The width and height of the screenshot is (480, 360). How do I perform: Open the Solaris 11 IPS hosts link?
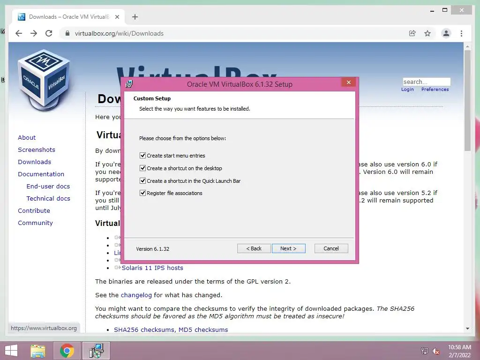pyautogui.click(x=152, y=268)
